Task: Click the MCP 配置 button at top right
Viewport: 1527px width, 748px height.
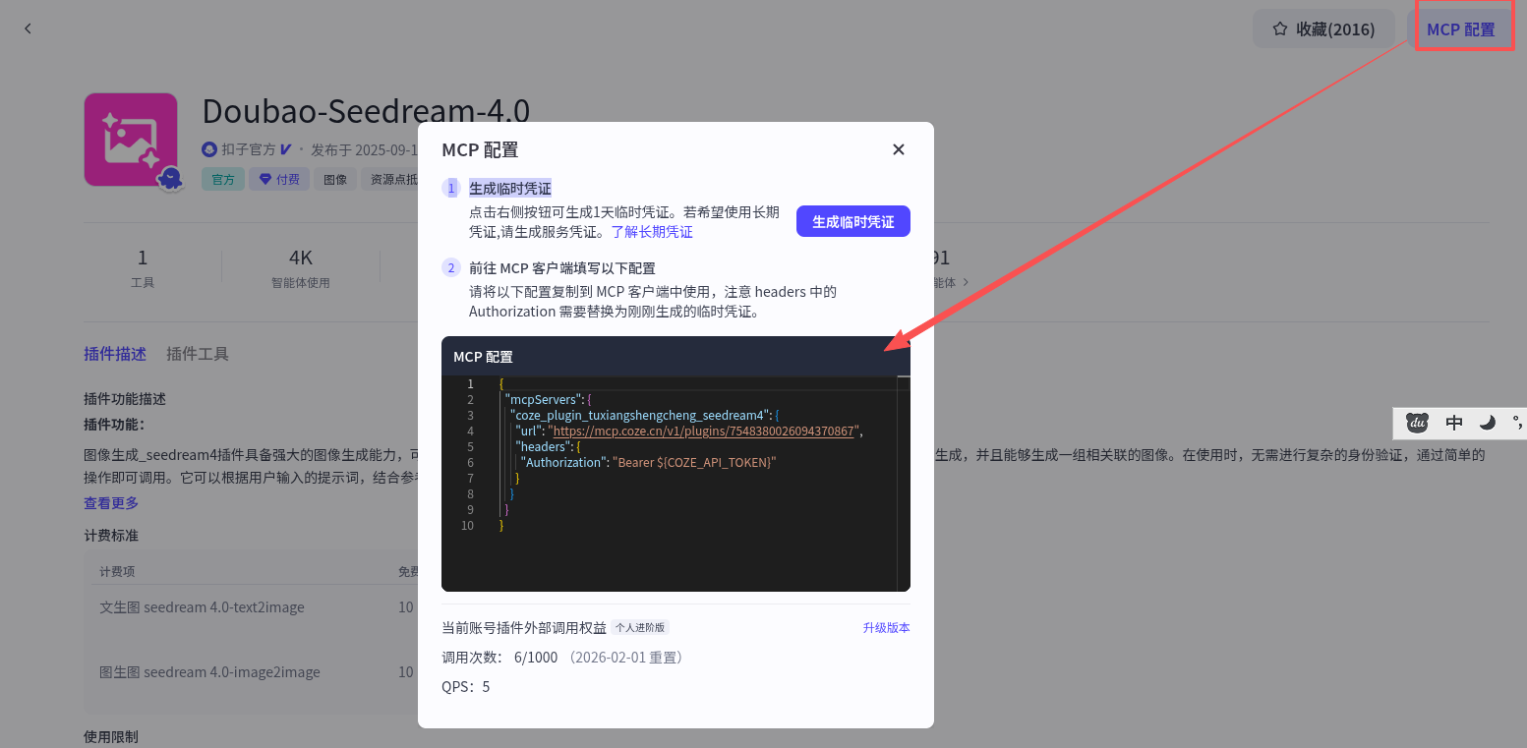Action: click(x=1460, y=29)
